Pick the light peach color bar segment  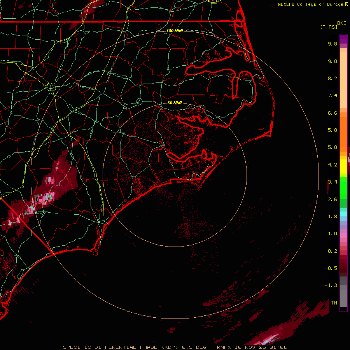pyautogui.click(x=343, y=80)
